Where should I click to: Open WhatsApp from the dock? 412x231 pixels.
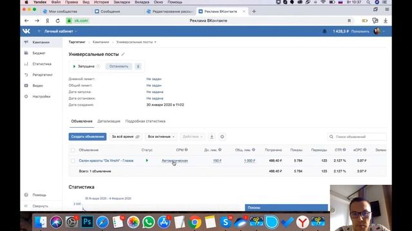pos(149,222)
